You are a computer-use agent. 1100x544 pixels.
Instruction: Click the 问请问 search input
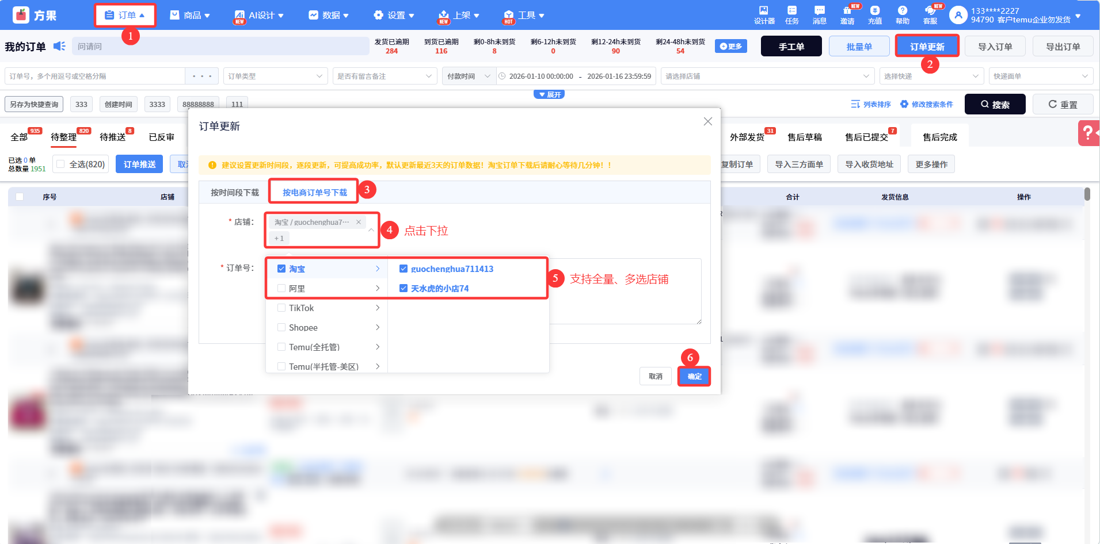click(220, 46)
